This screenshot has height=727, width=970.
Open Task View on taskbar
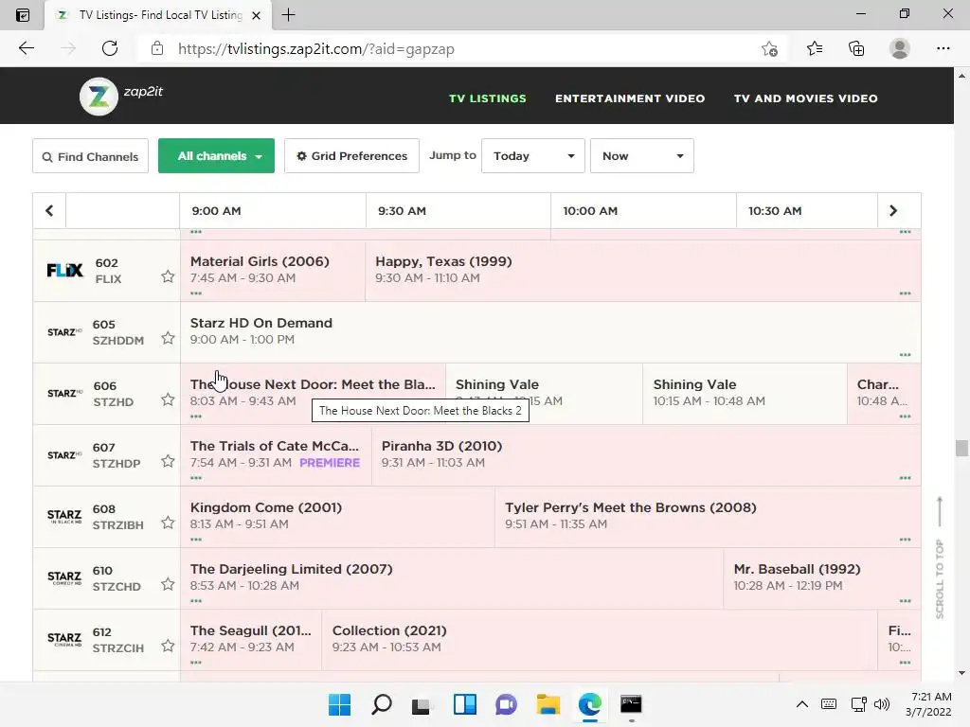click(422, 704)
